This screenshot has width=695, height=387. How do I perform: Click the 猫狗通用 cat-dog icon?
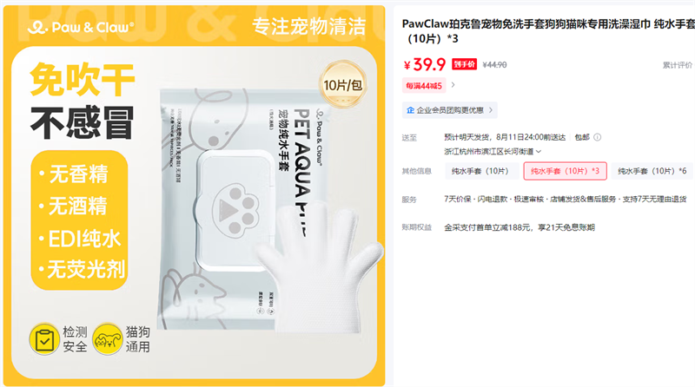108,339
